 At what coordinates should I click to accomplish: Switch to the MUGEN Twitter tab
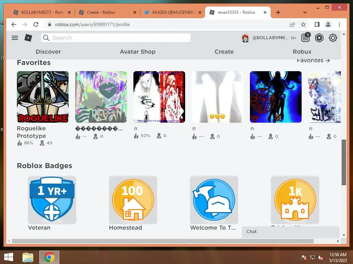[172, 12]
